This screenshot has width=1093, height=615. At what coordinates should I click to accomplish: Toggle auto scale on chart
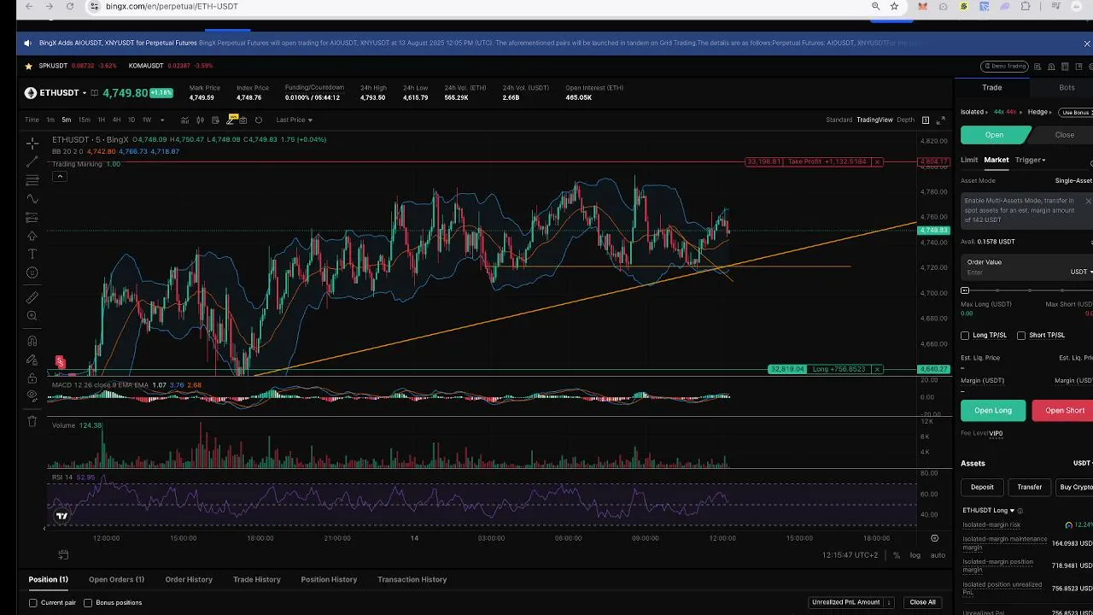tap(938, 555)
